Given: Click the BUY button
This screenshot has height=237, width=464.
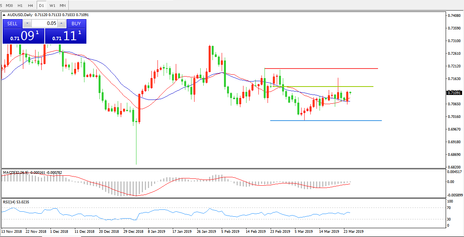Looking at the screenshot, I should point(76,23).
